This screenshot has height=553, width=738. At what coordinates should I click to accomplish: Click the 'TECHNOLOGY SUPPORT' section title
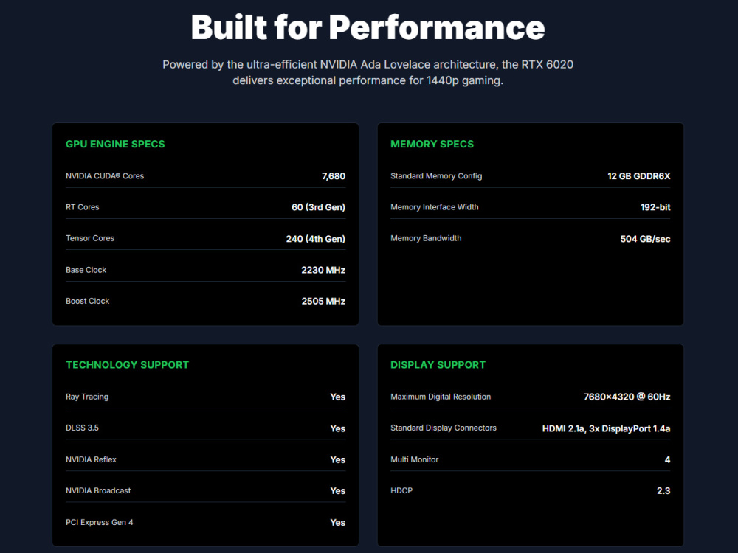[x=127, y=365]
